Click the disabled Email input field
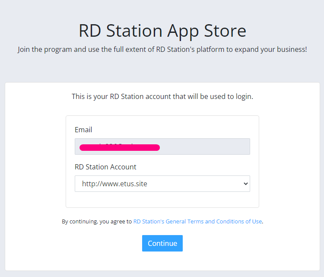The width and height of the screenshot is (324, 277). pos(162,146)
